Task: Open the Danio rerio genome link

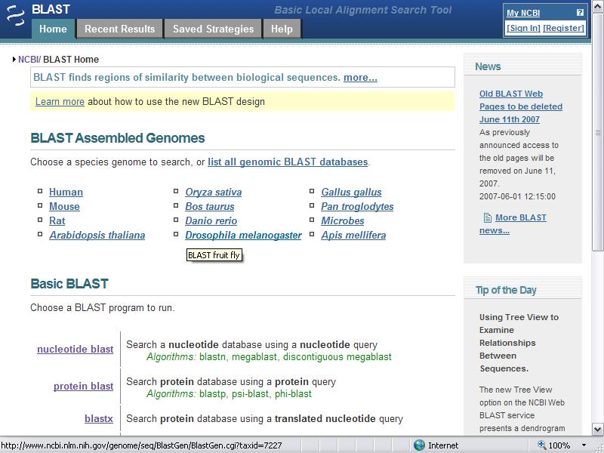Action: point(211,220)
